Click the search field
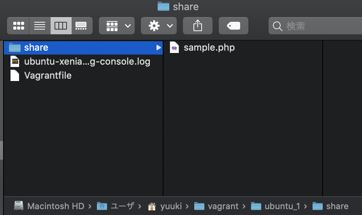Image resolution: width=362 pixels, height=215 pixels. (x=315, y=26)
